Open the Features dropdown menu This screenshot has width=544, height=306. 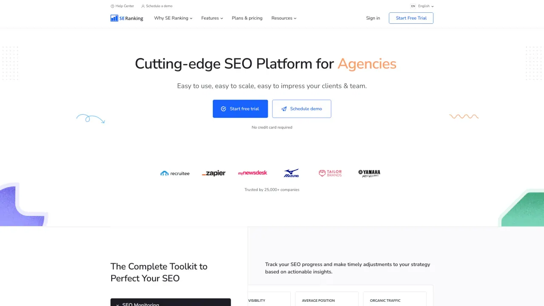[212, 18]
